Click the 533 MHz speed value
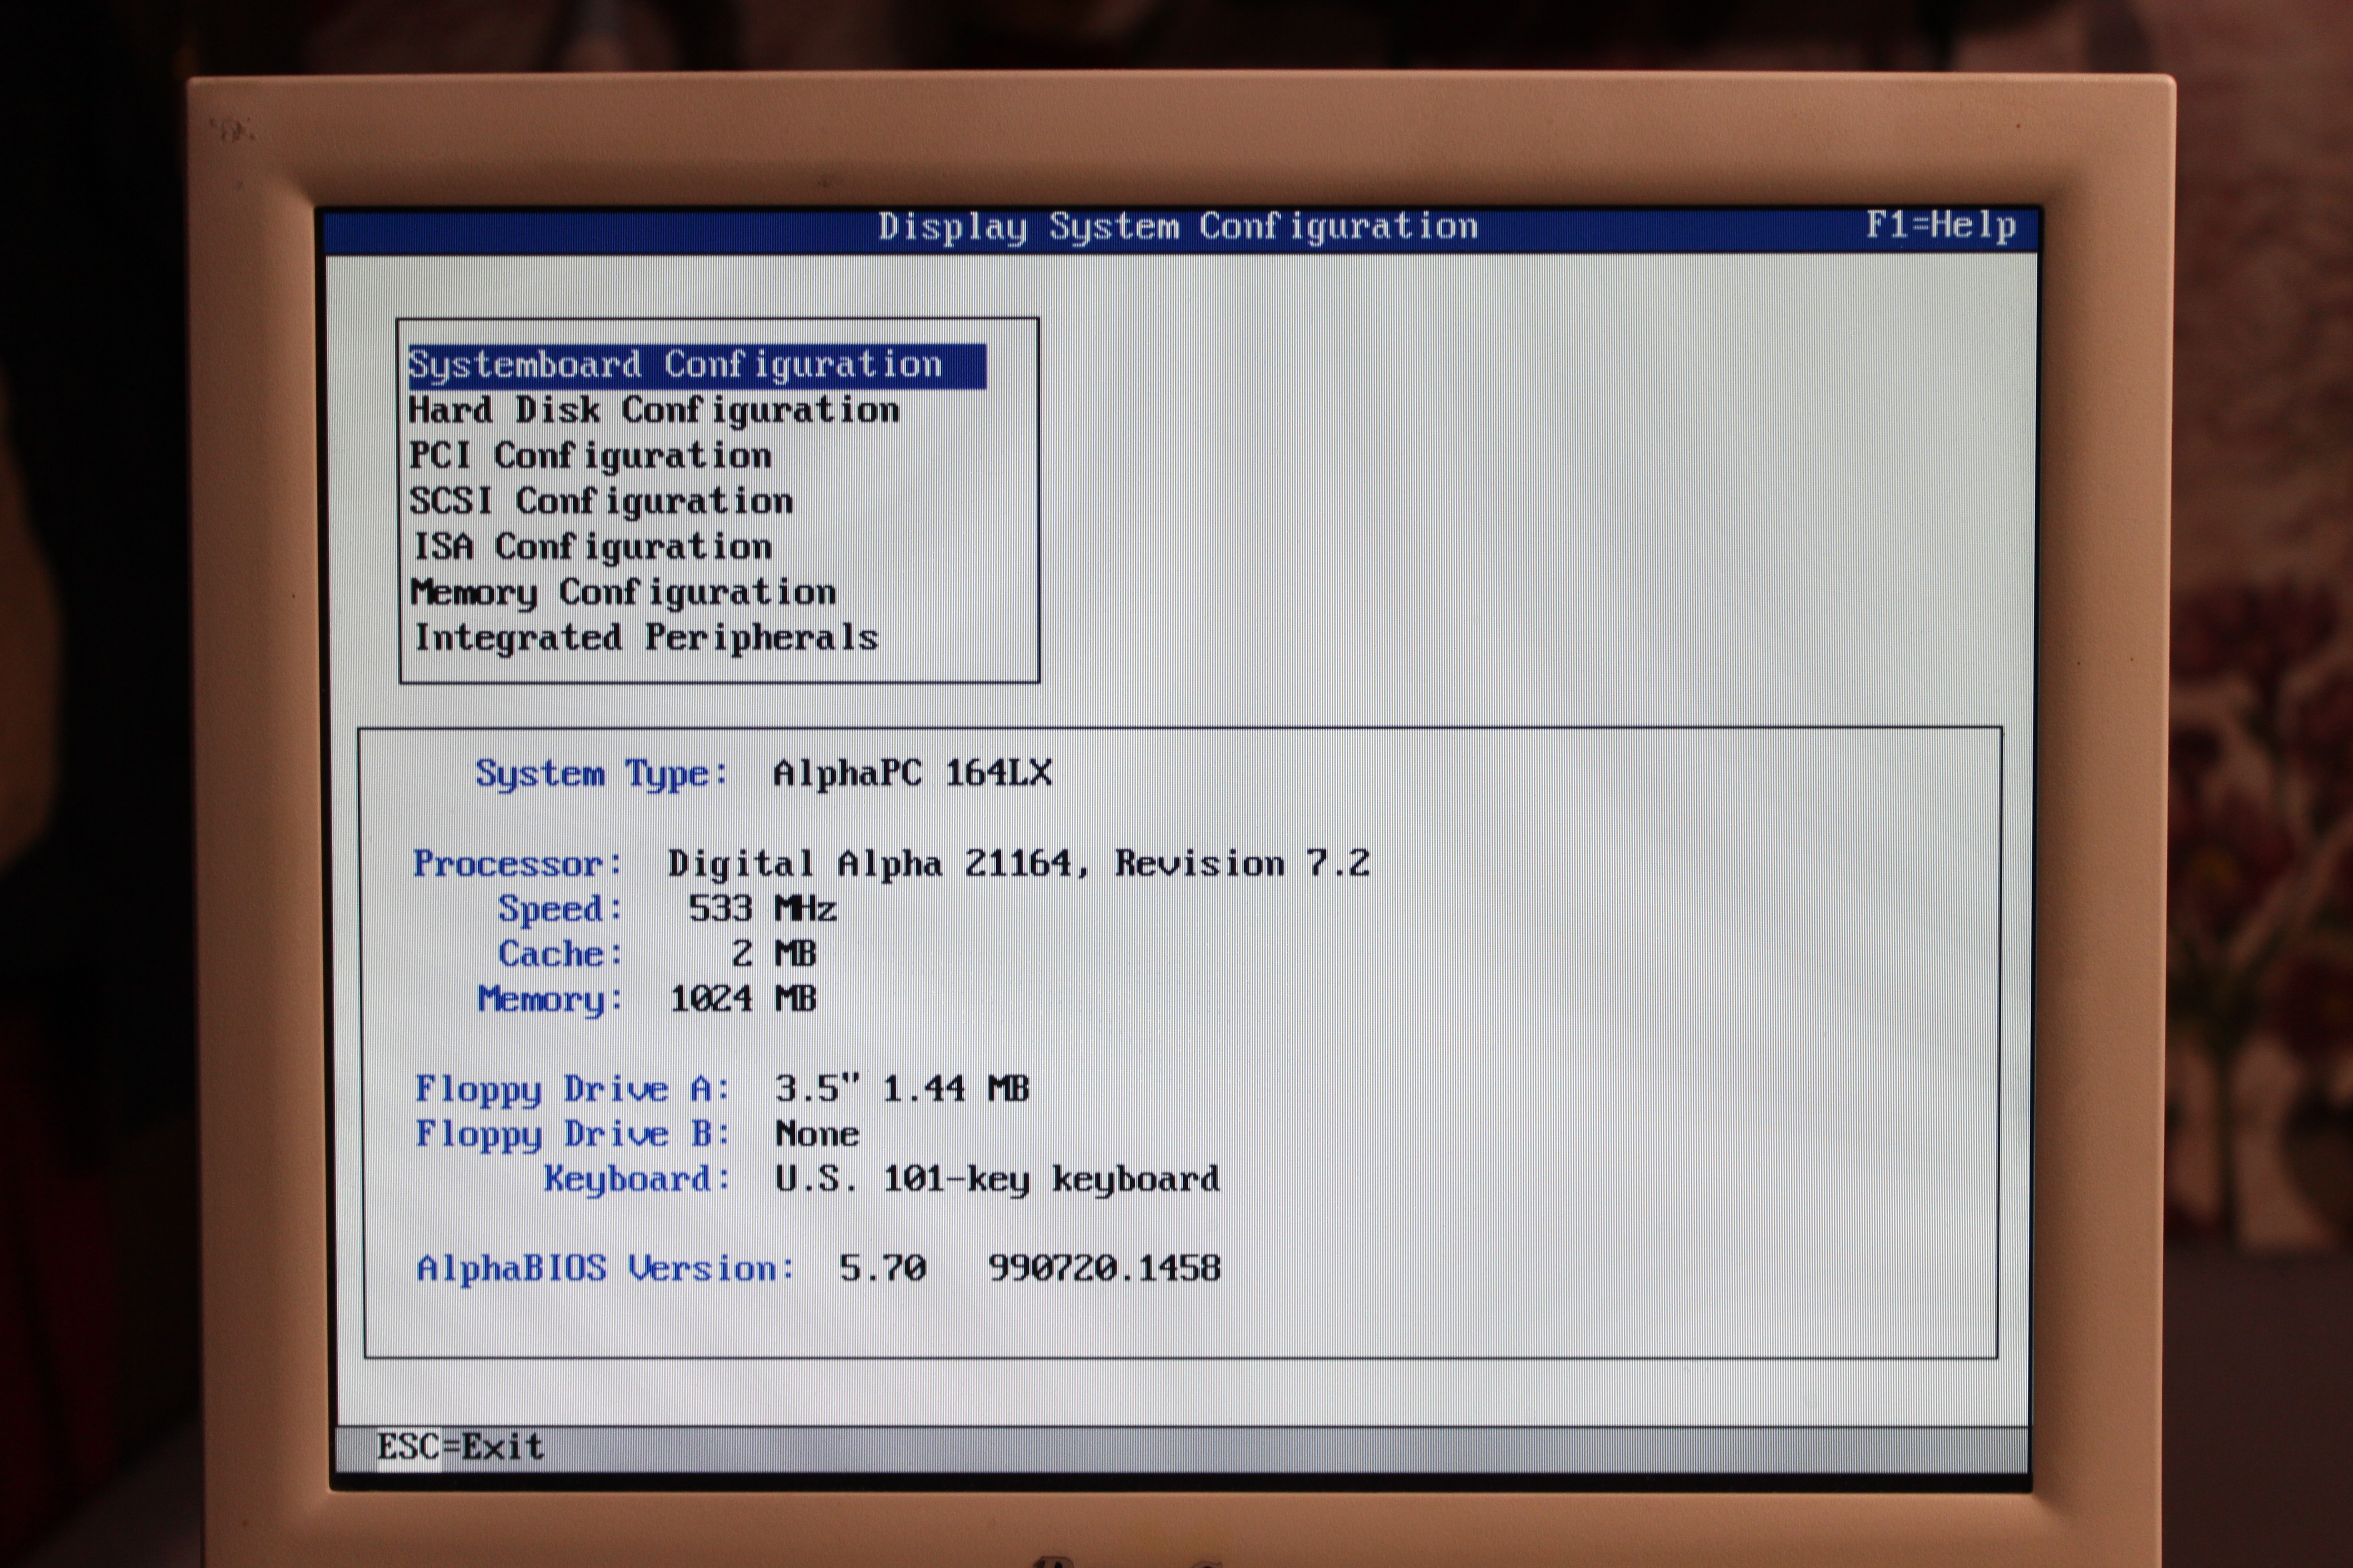Screen dimensions: 2353x1568 click(763, 909)
